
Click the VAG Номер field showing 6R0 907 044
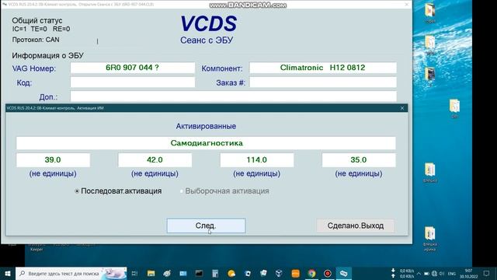(x=133, y=68)
